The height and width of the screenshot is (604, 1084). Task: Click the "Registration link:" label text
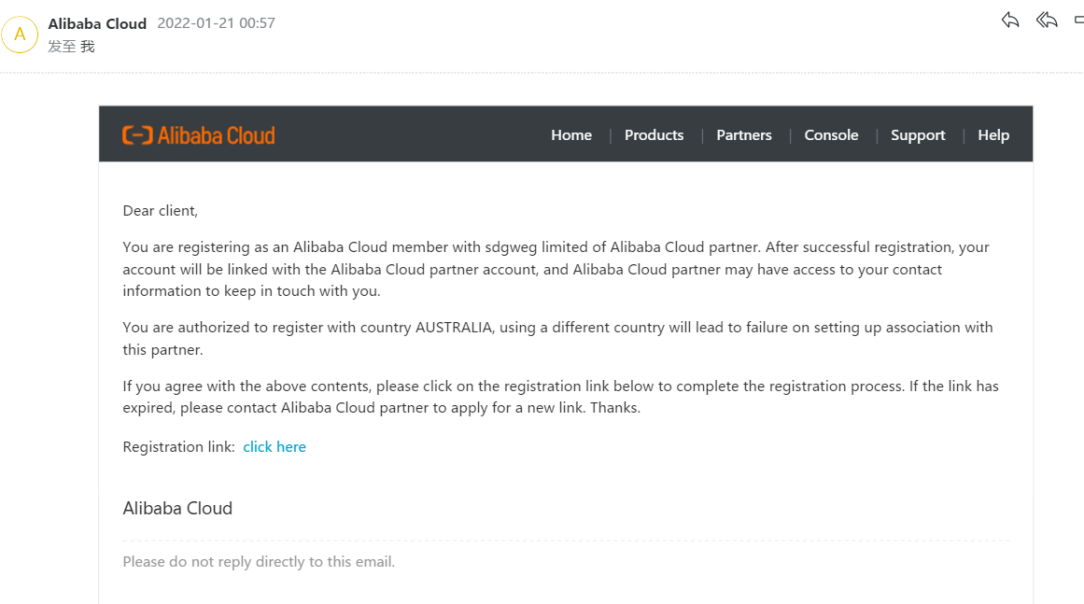(x=179, y=447)
